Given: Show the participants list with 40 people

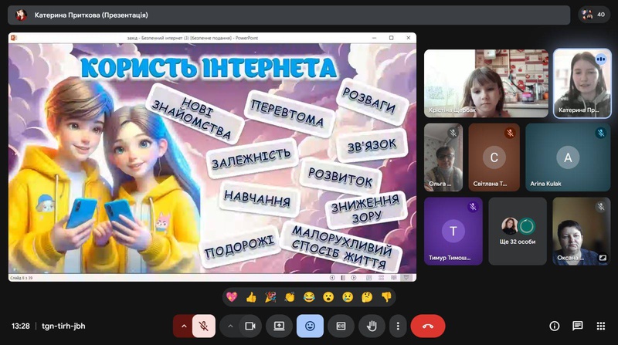Looking at the screenshot, I should tap(594, 14).
